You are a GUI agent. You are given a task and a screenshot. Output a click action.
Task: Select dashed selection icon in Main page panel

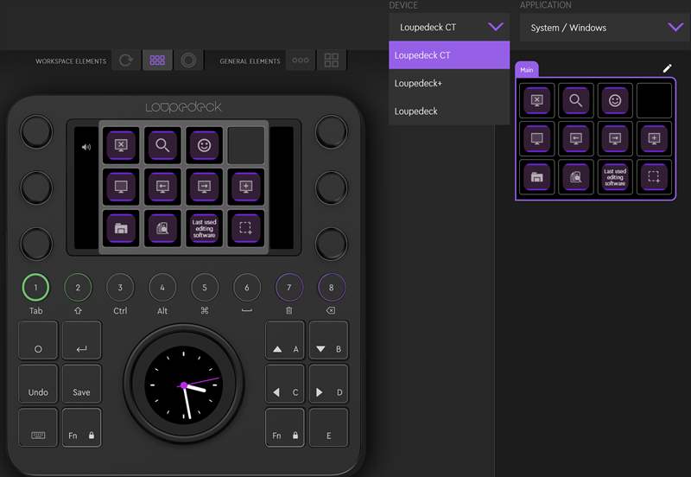[x=654, y=177]
